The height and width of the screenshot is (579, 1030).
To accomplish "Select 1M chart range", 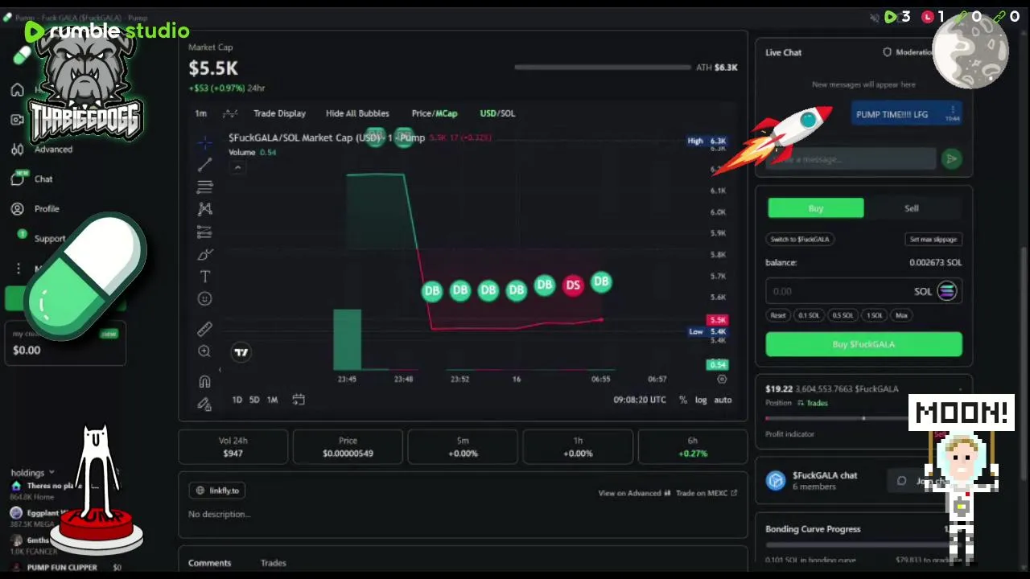I will [x=272, y=400].
